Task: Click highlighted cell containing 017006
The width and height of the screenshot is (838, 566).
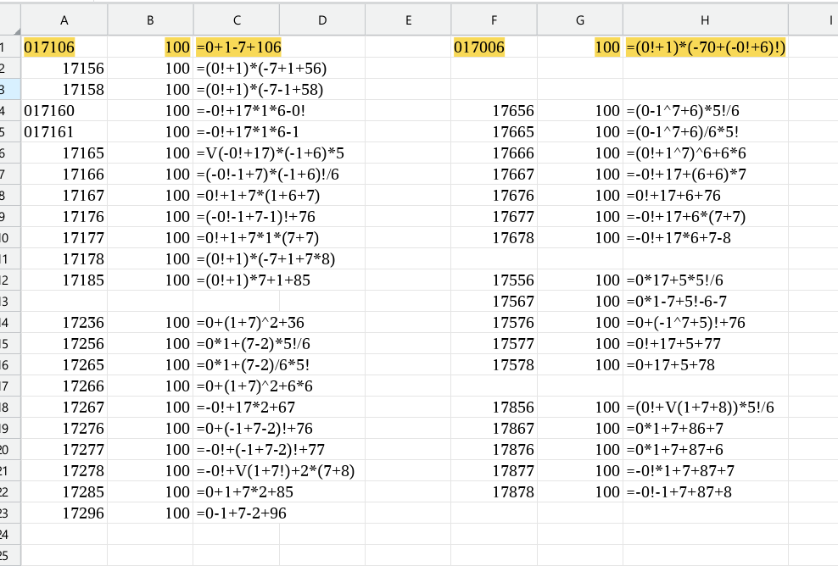Action: coord(494,47)
